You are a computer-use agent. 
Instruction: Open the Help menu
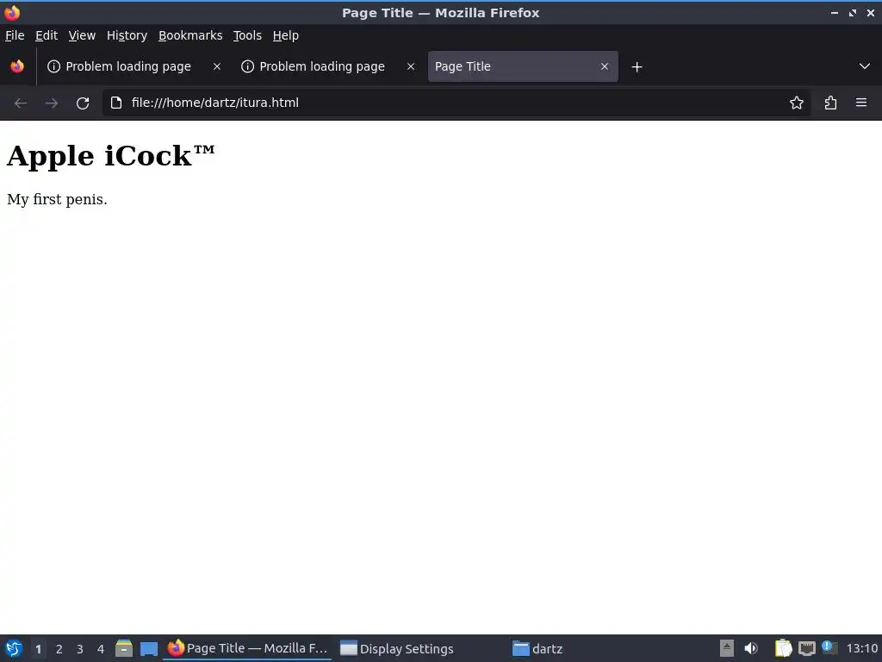(x=286, y=35)
